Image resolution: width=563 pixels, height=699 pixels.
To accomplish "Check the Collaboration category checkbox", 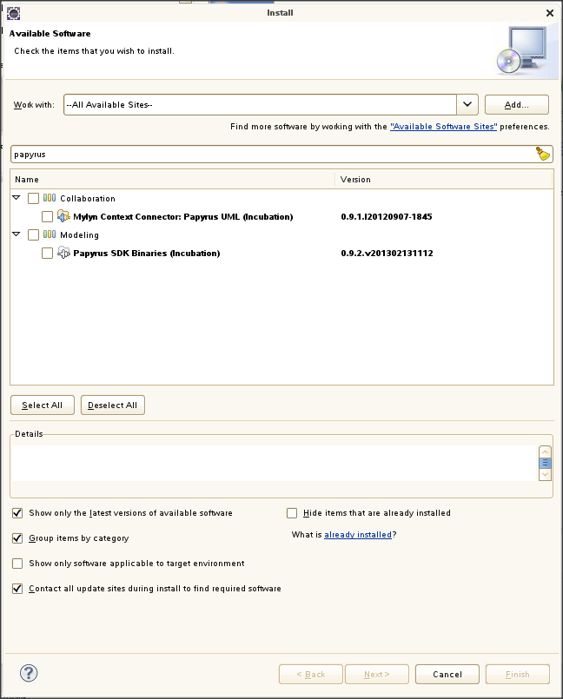I will pos(34,198).
